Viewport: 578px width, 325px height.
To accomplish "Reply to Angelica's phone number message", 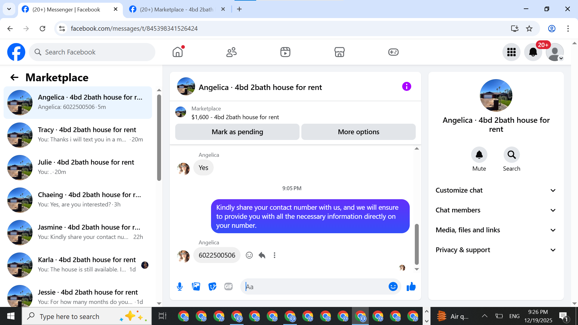I will 262,255.
